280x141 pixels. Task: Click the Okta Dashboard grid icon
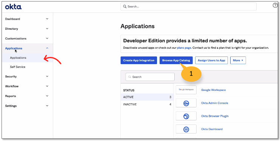point(186,129)
